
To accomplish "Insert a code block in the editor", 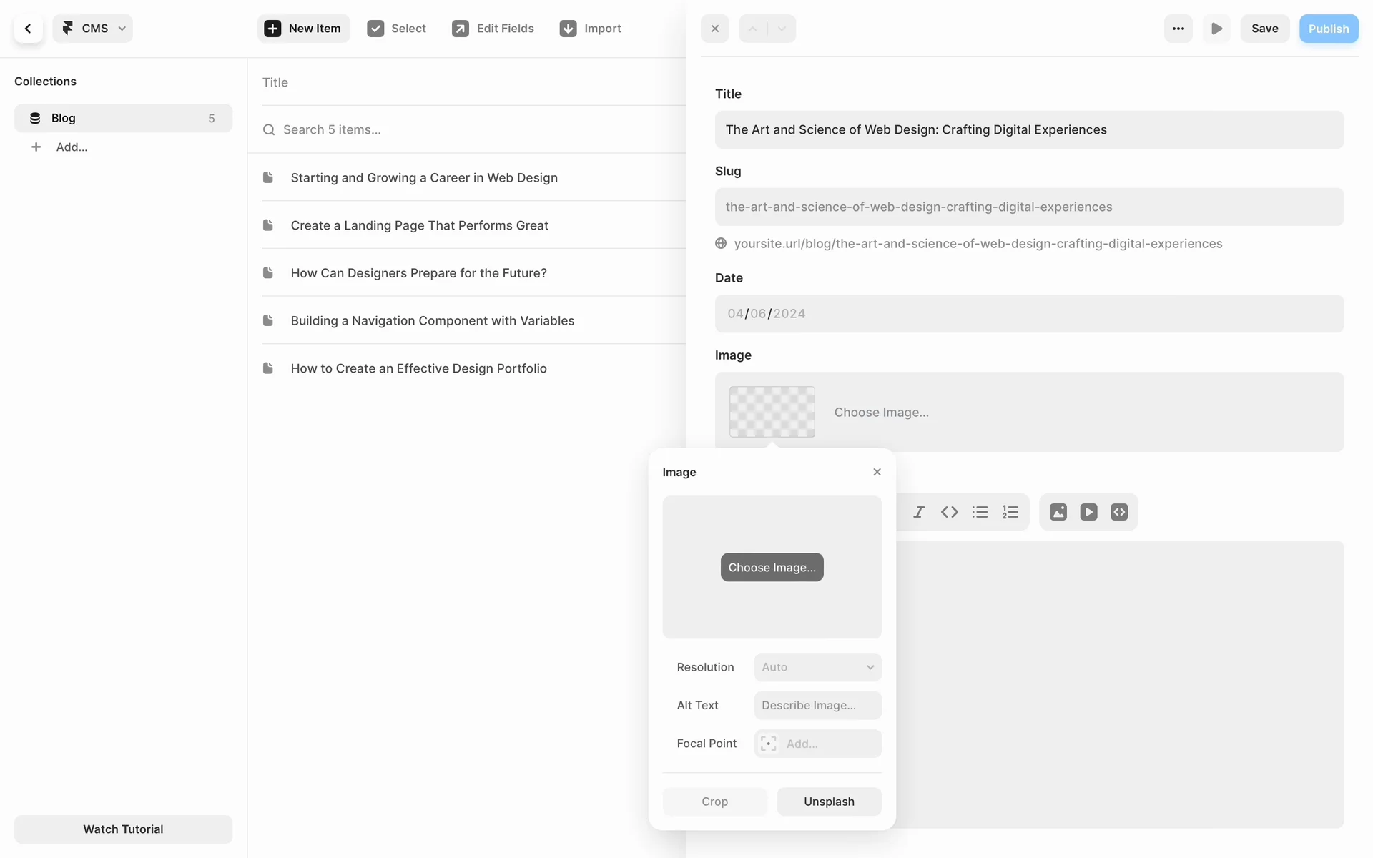I will pos(950,512).
